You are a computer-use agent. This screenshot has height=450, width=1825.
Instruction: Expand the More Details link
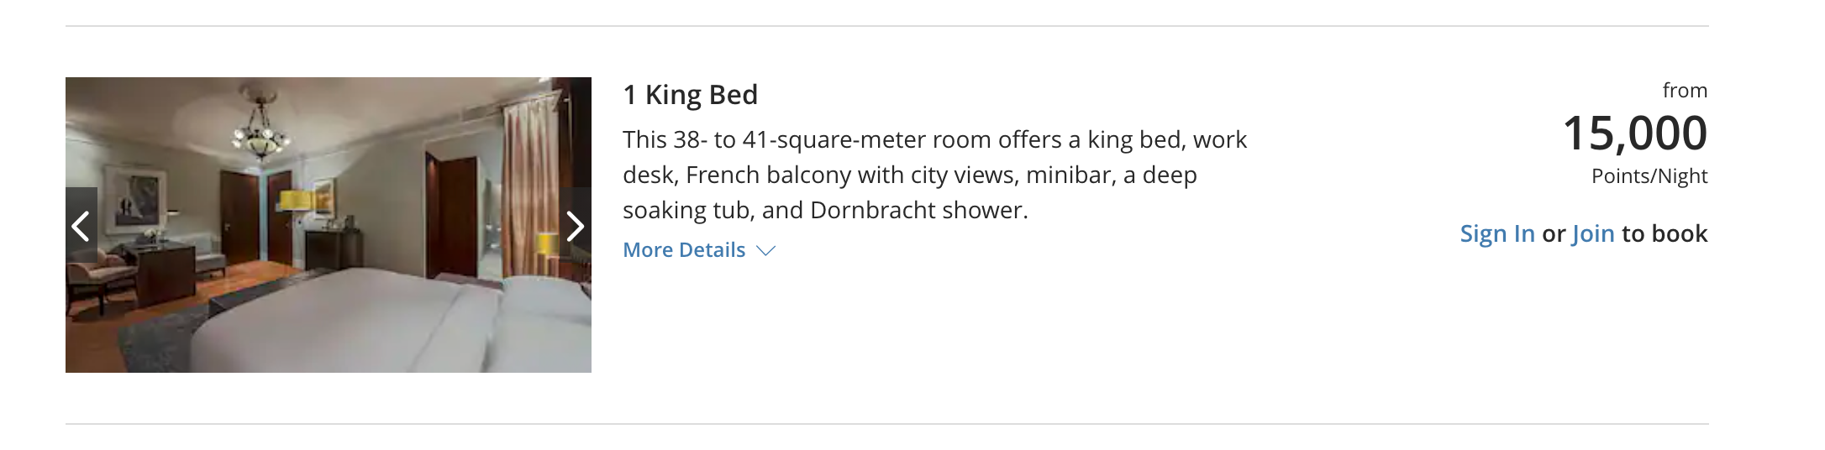[x=684, y=250]
